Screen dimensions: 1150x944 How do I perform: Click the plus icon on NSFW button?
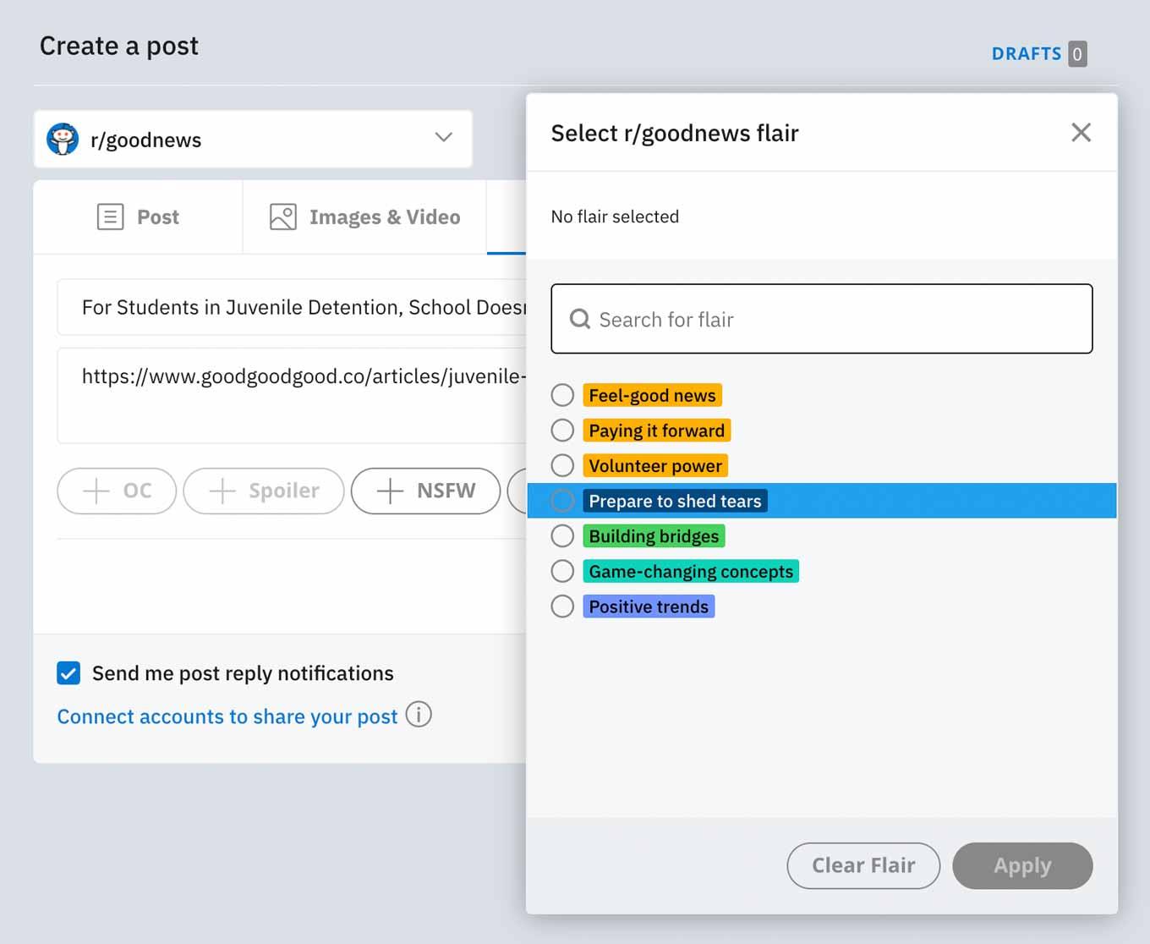pos(390,491)
